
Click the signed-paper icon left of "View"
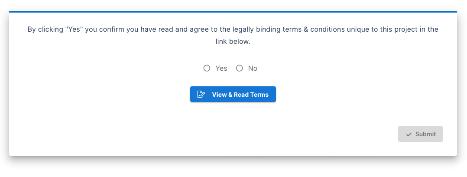tap(201, 94)
